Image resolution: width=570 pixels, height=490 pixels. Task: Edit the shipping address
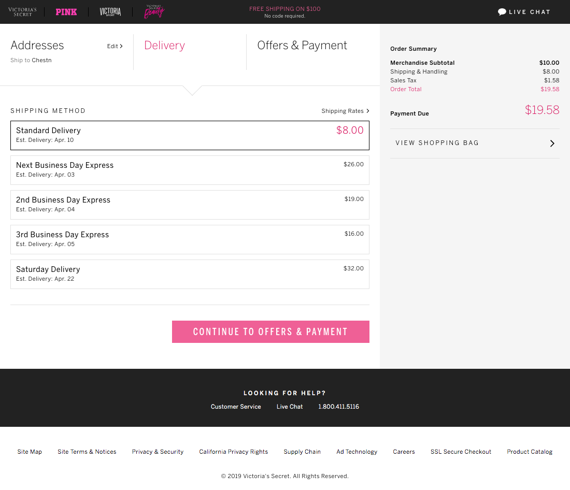coord(115,46)
